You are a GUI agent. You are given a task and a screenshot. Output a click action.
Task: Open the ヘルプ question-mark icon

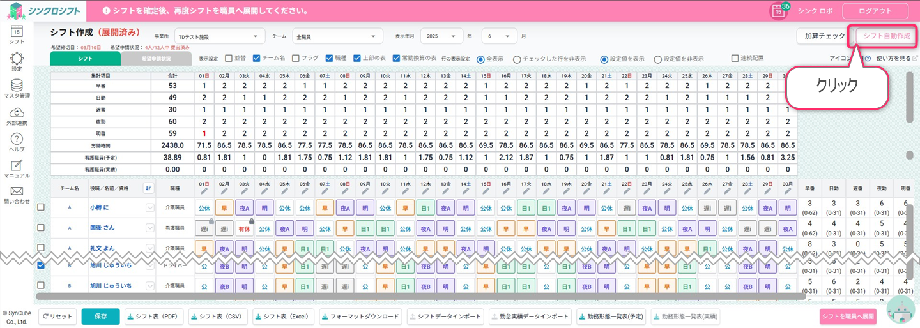pyautogui.click(x=17, y=139)
